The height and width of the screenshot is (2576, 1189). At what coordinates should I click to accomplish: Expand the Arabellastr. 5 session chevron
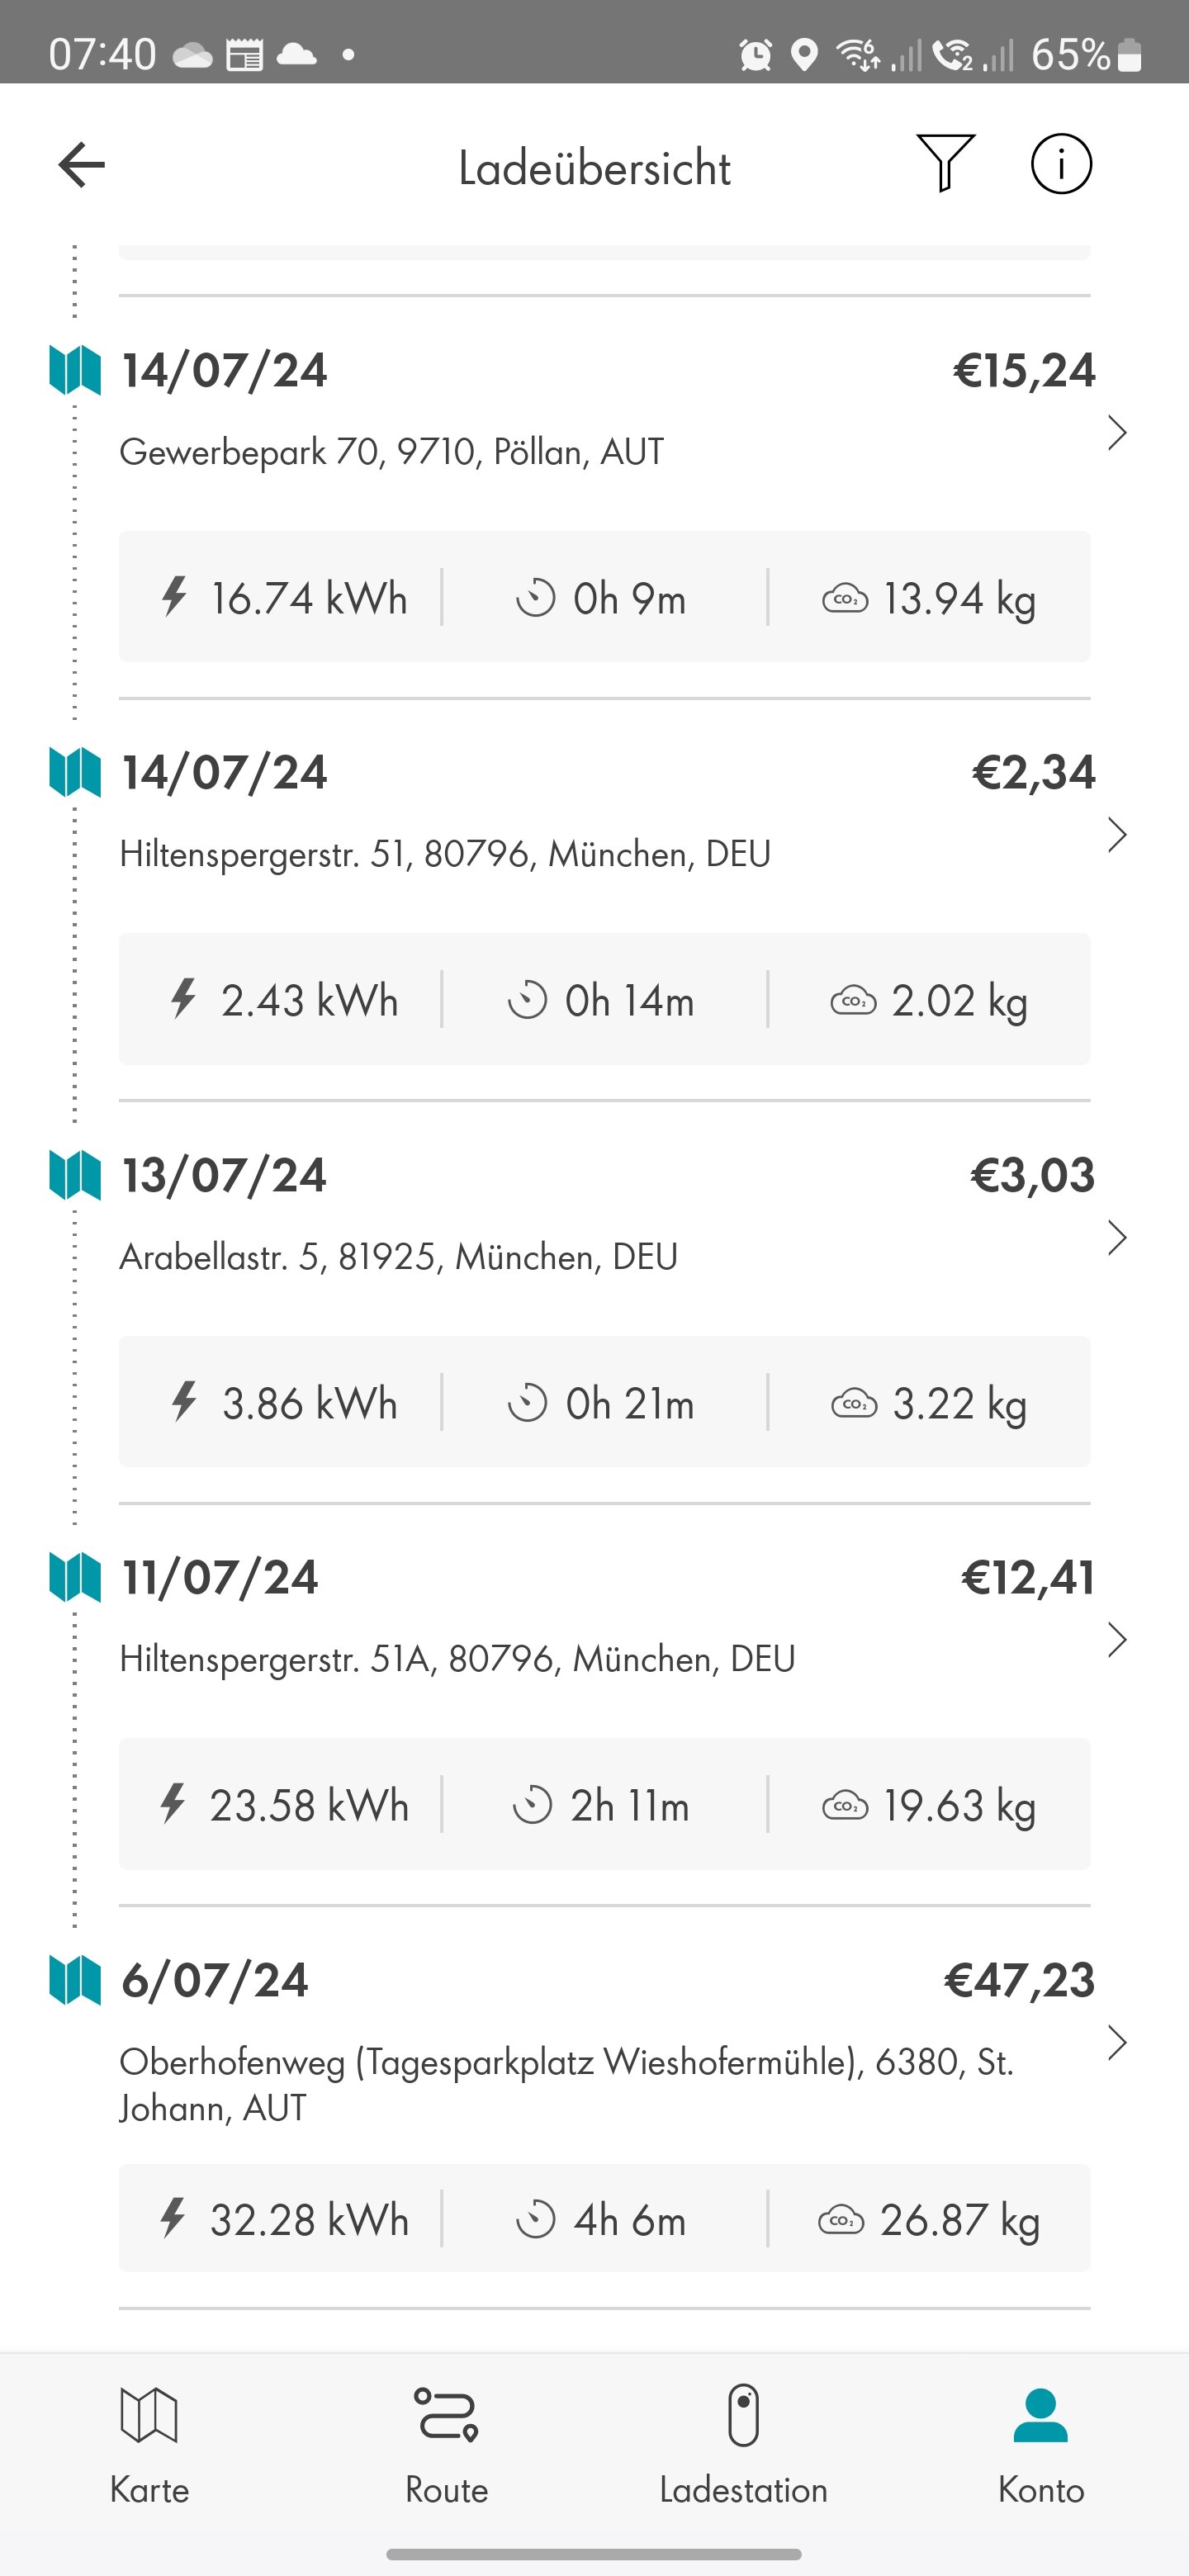point(1117,1238)
